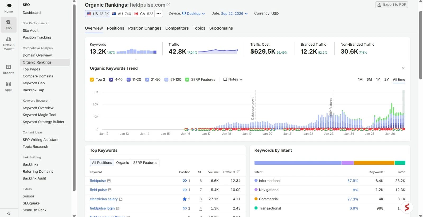Screen dimensions: 423x217
Task: Close the Organic Keywords Trend panel
Action: (x=403, y=68)
